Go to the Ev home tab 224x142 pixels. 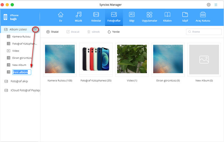coord(61,17)
